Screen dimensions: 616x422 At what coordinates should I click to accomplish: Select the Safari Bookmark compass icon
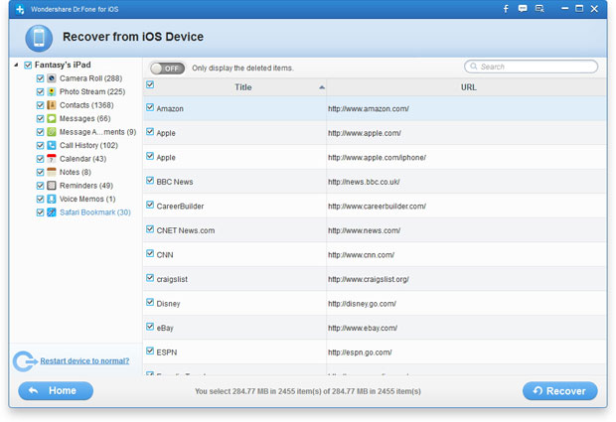(52, 211)
